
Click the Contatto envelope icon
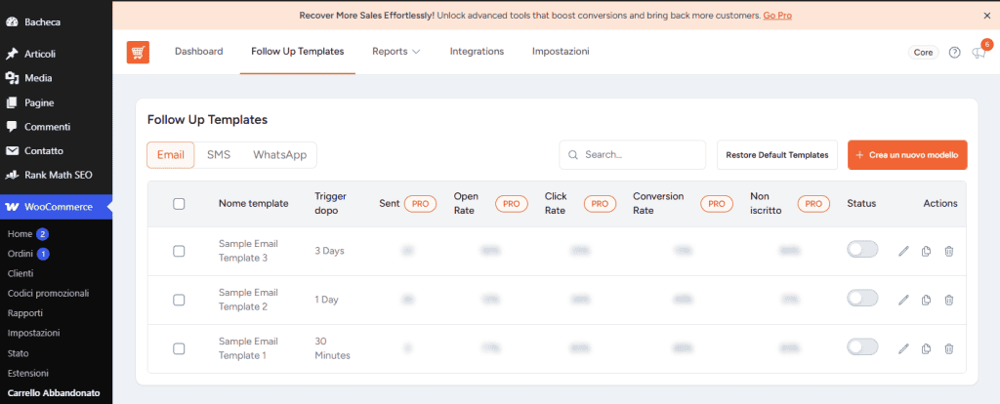coord(12,151)
